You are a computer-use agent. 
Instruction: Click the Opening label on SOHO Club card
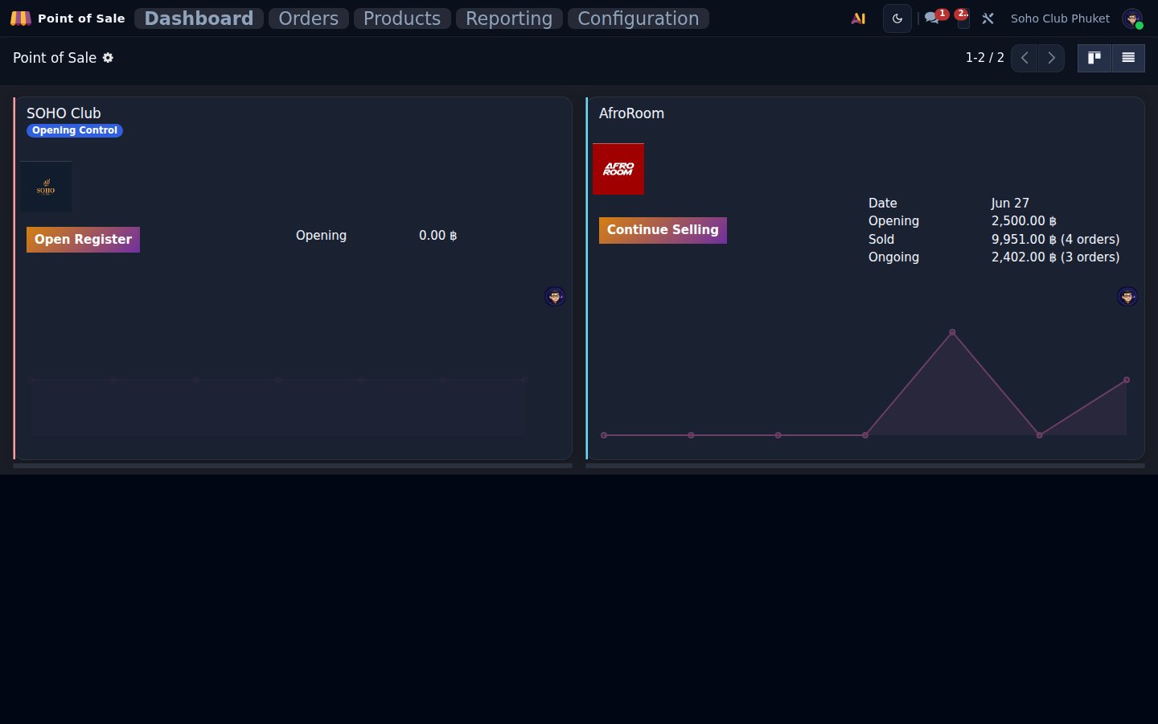321,236
